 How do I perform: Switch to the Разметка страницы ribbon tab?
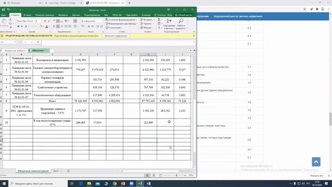coord(45,15)
